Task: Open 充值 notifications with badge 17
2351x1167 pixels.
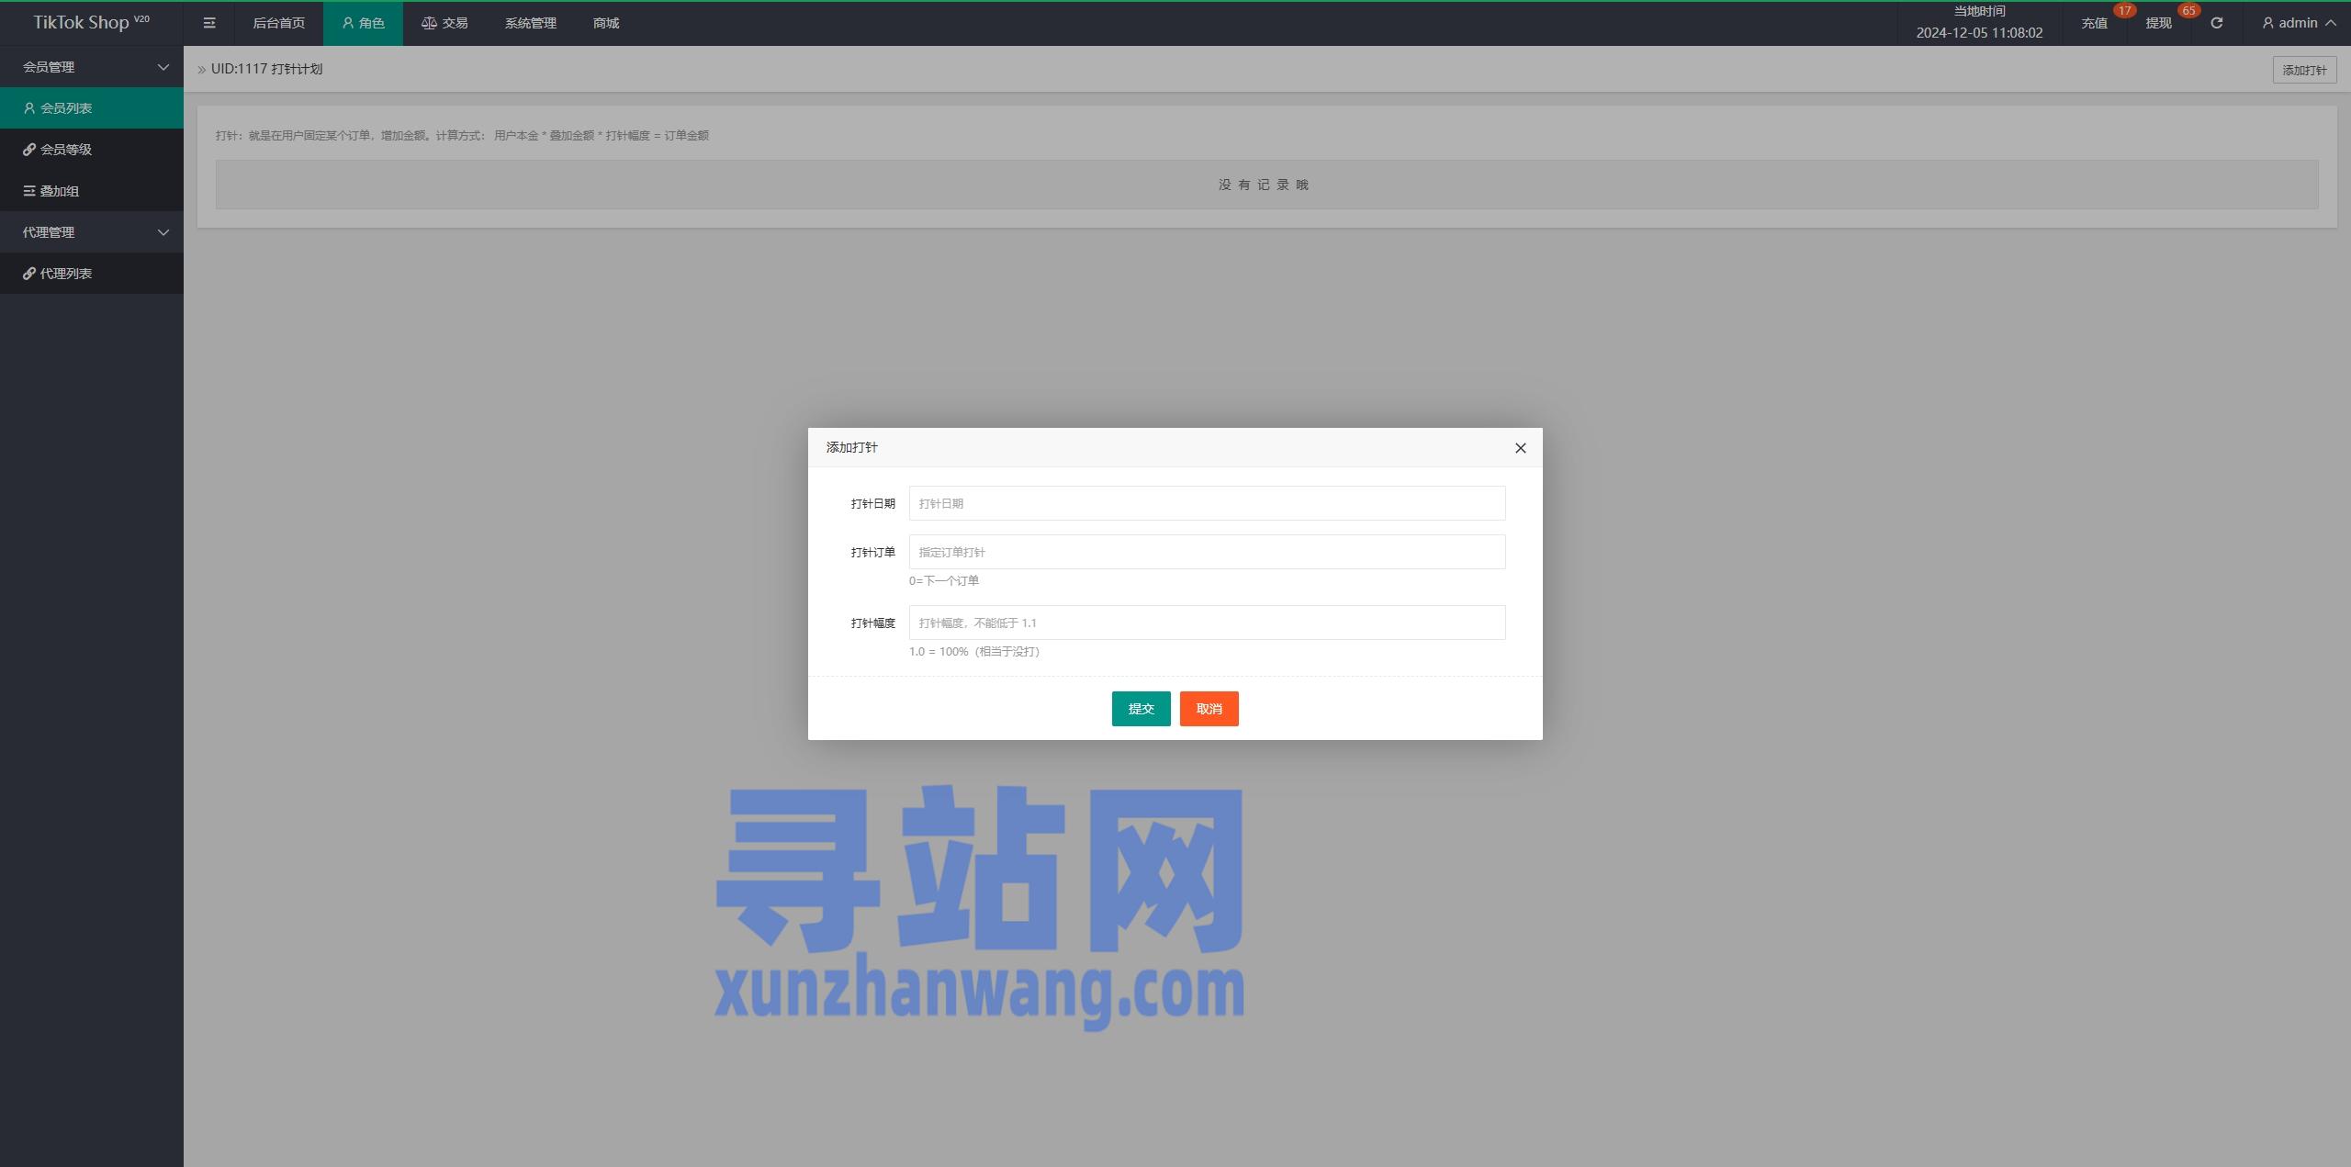Action: tap(2095, 23)
